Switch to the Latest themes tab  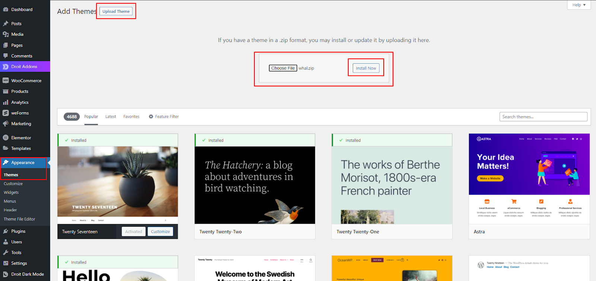111,116
